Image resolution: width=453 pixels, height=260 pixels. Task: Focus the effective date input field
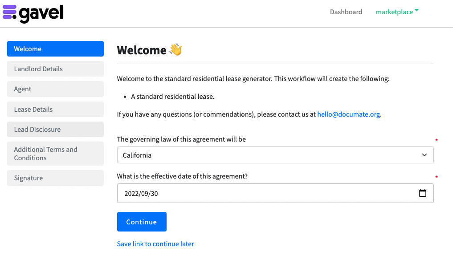[x=275, y=193]
